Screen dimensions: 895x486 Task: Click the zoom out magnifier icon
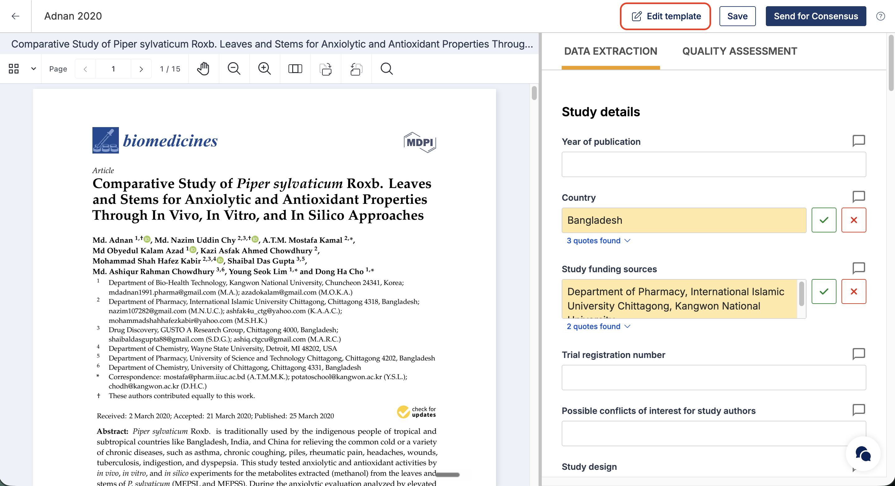pyautogui.click(x=234, y=69)
